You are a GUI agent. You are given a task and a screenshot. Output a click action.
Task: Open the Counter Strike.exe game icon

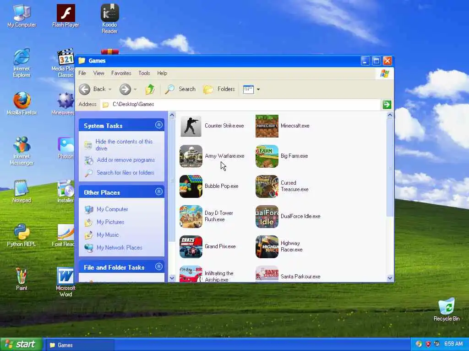[x=191, y=126]
